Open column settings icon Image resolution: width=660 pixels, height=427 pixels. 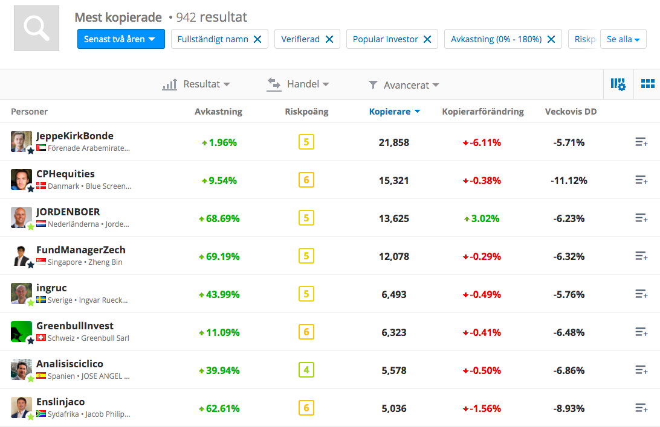[x=618, y=84]
